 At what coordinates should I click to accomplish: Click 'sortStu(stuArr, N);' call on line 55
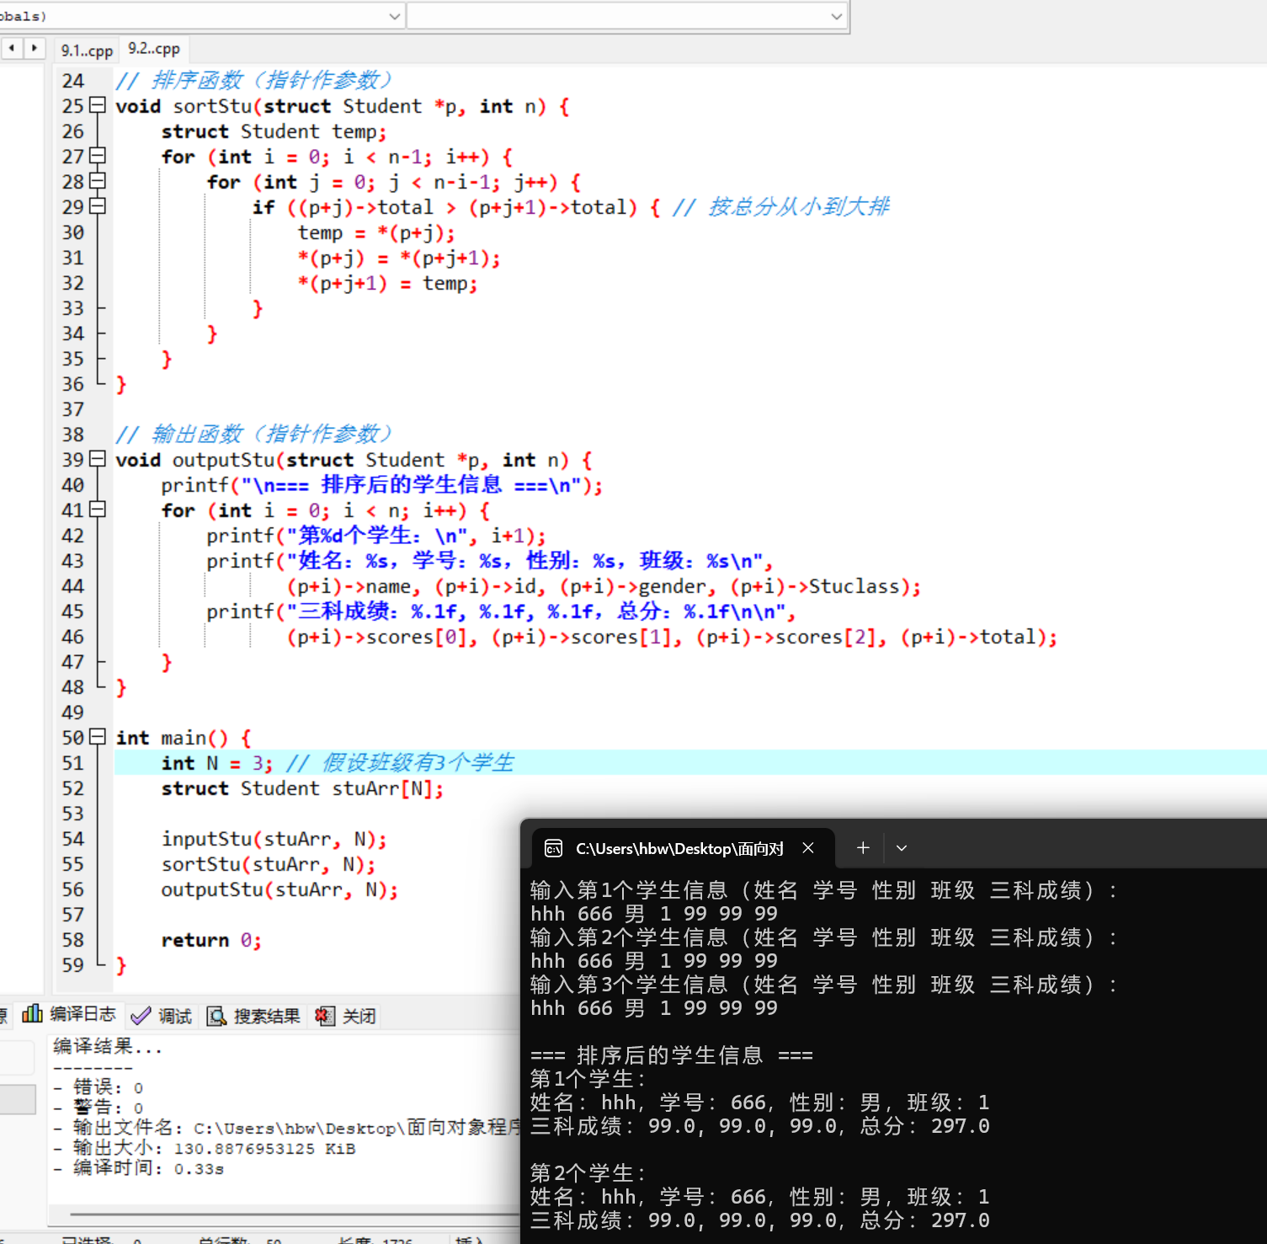click(268, 864)
